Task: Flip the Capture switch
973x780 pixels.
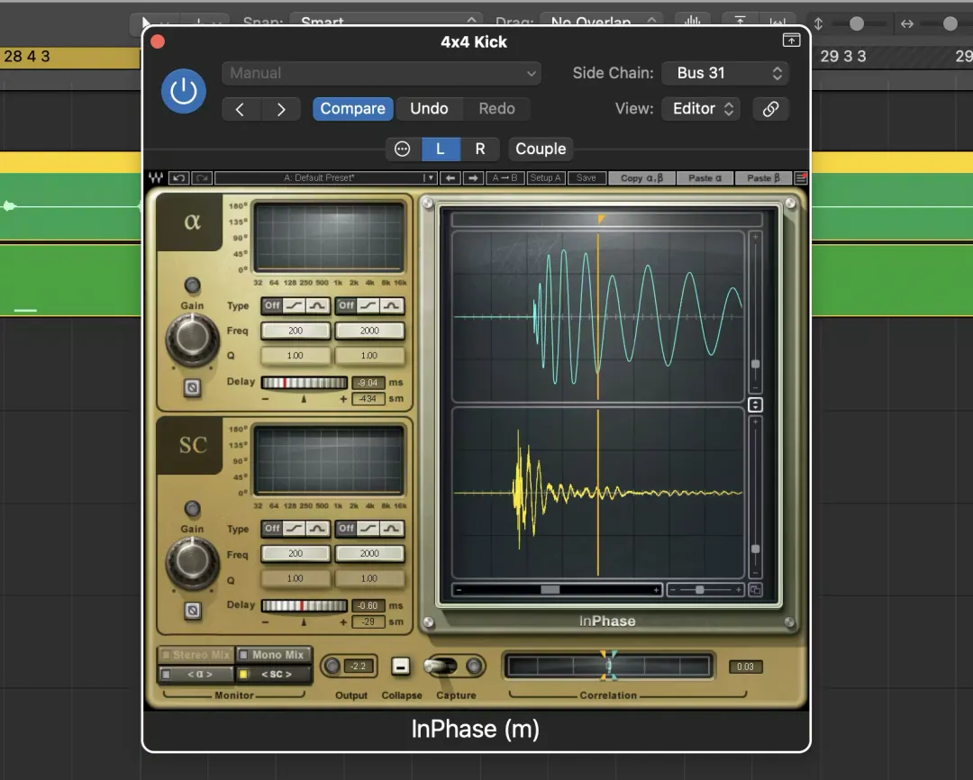Action: click(x=443, y=667)
